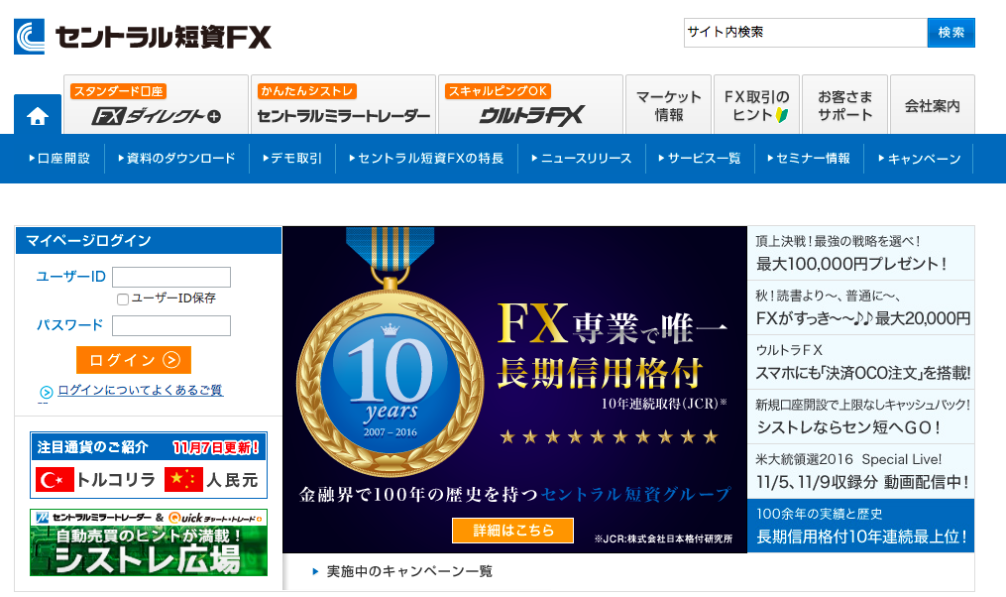The height and width of the screenshot is (597, 1006).
Task: Click the Chinese flag icon
Action: coord(183,480)
